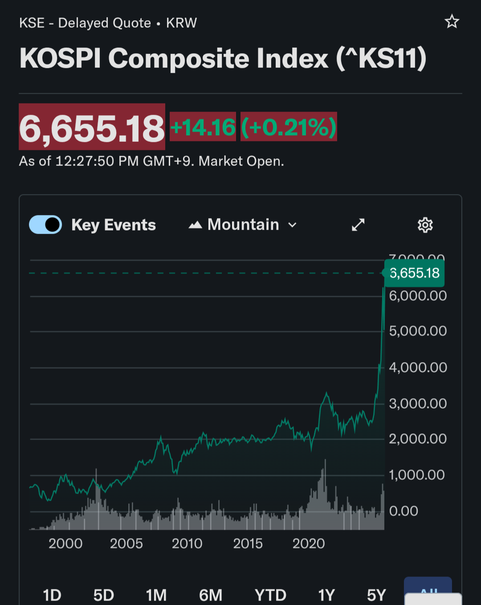
Task: Select the 5Y time range
Action: tap(376, 595)
